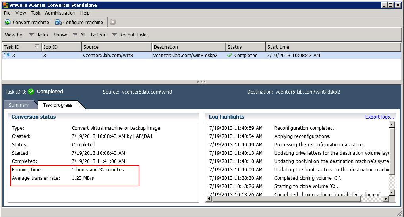
Task: Click the '1.23 MB/s' average transfer rate value
Action: point(83,178)
